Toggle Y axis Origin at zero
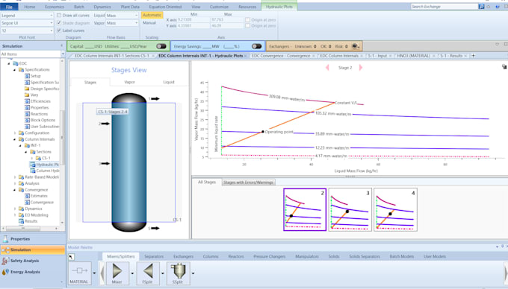 point(247,25)
